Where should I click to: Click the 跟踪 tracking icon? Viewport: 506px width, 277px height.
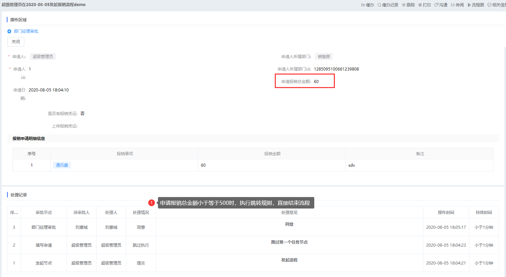click(x=408, y=5)
